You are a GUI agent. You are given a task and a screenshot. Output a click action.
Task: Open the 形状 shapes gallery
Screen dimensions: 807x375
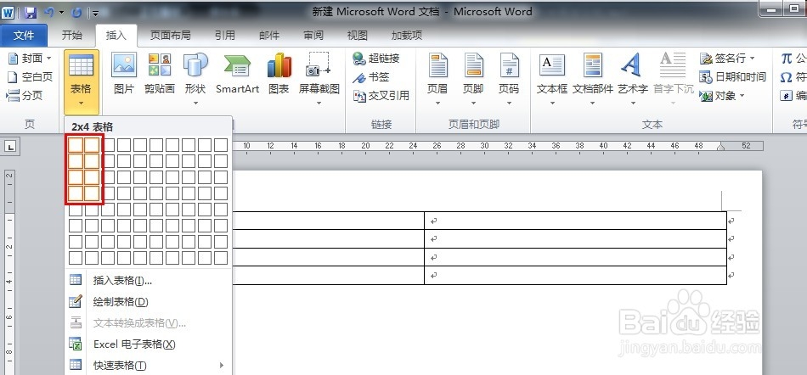pos(195,80)
